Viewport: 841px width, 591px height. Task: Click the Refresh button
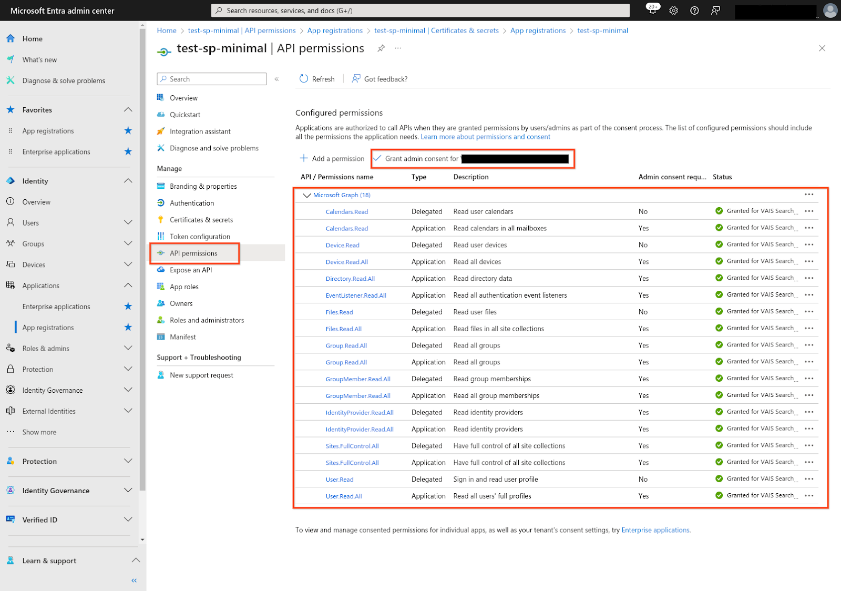(x=317, y=79)
